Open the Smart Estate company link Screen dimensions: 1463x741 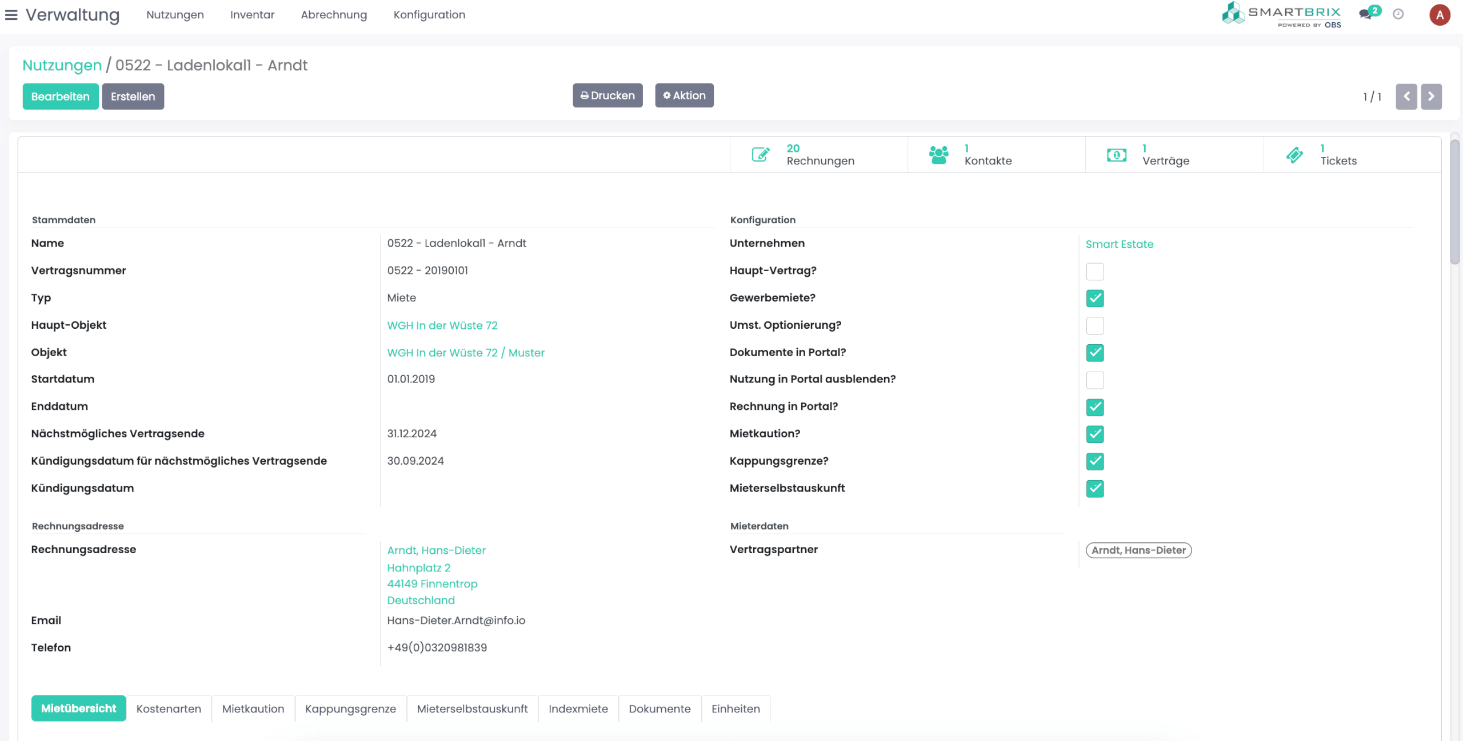[1119, 244]
